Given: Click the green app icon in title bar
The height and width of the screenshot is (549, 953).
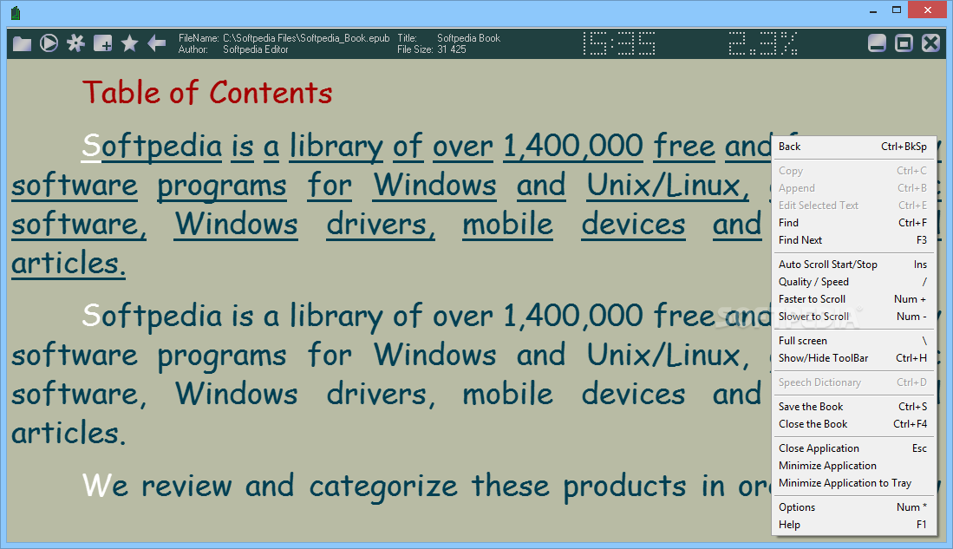Looking at the screenshot, I should (x=16, y=13).
